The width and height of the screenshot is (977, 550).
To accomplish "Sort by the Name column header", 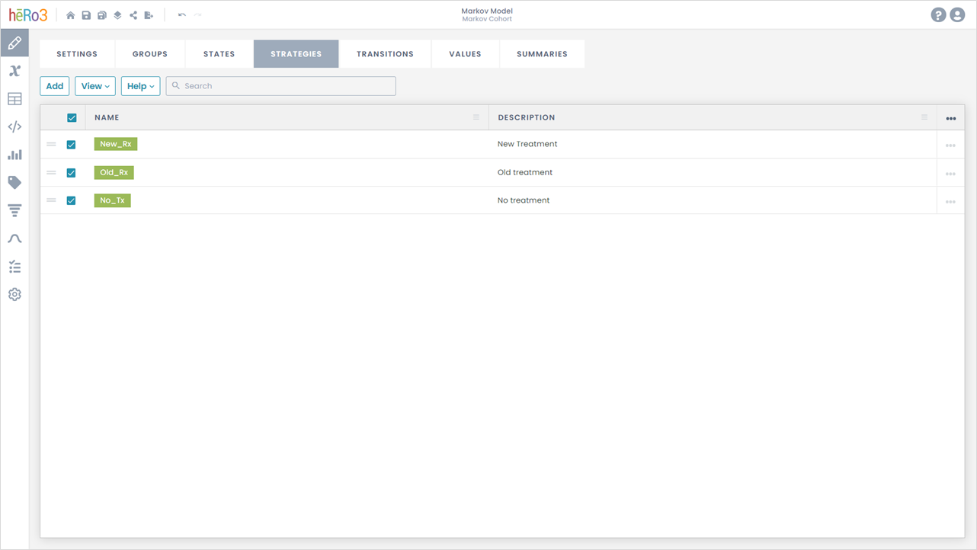I will (107, 117).
